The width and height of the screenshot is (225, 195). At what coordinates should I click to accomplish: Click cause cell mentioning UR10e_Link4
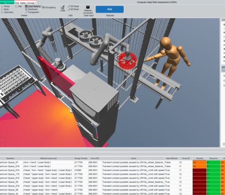(x=133, y=178)
